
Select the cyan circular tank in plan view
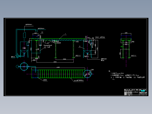(24, 67)
